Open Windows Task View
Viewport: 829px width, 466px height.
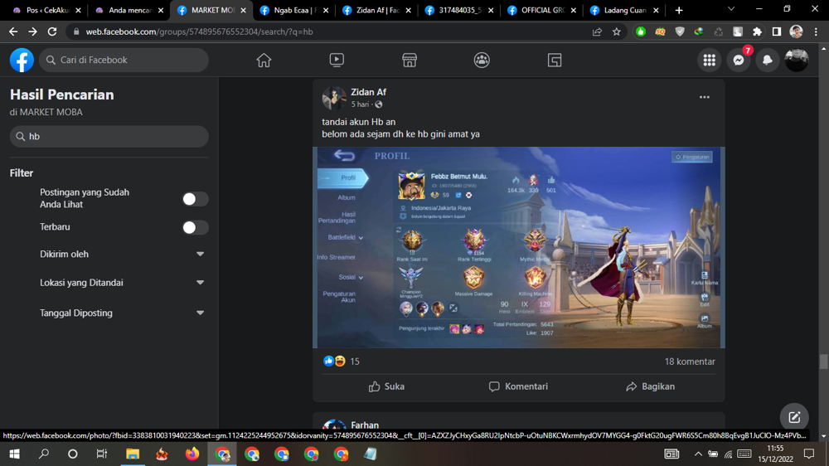pos(101,454)
